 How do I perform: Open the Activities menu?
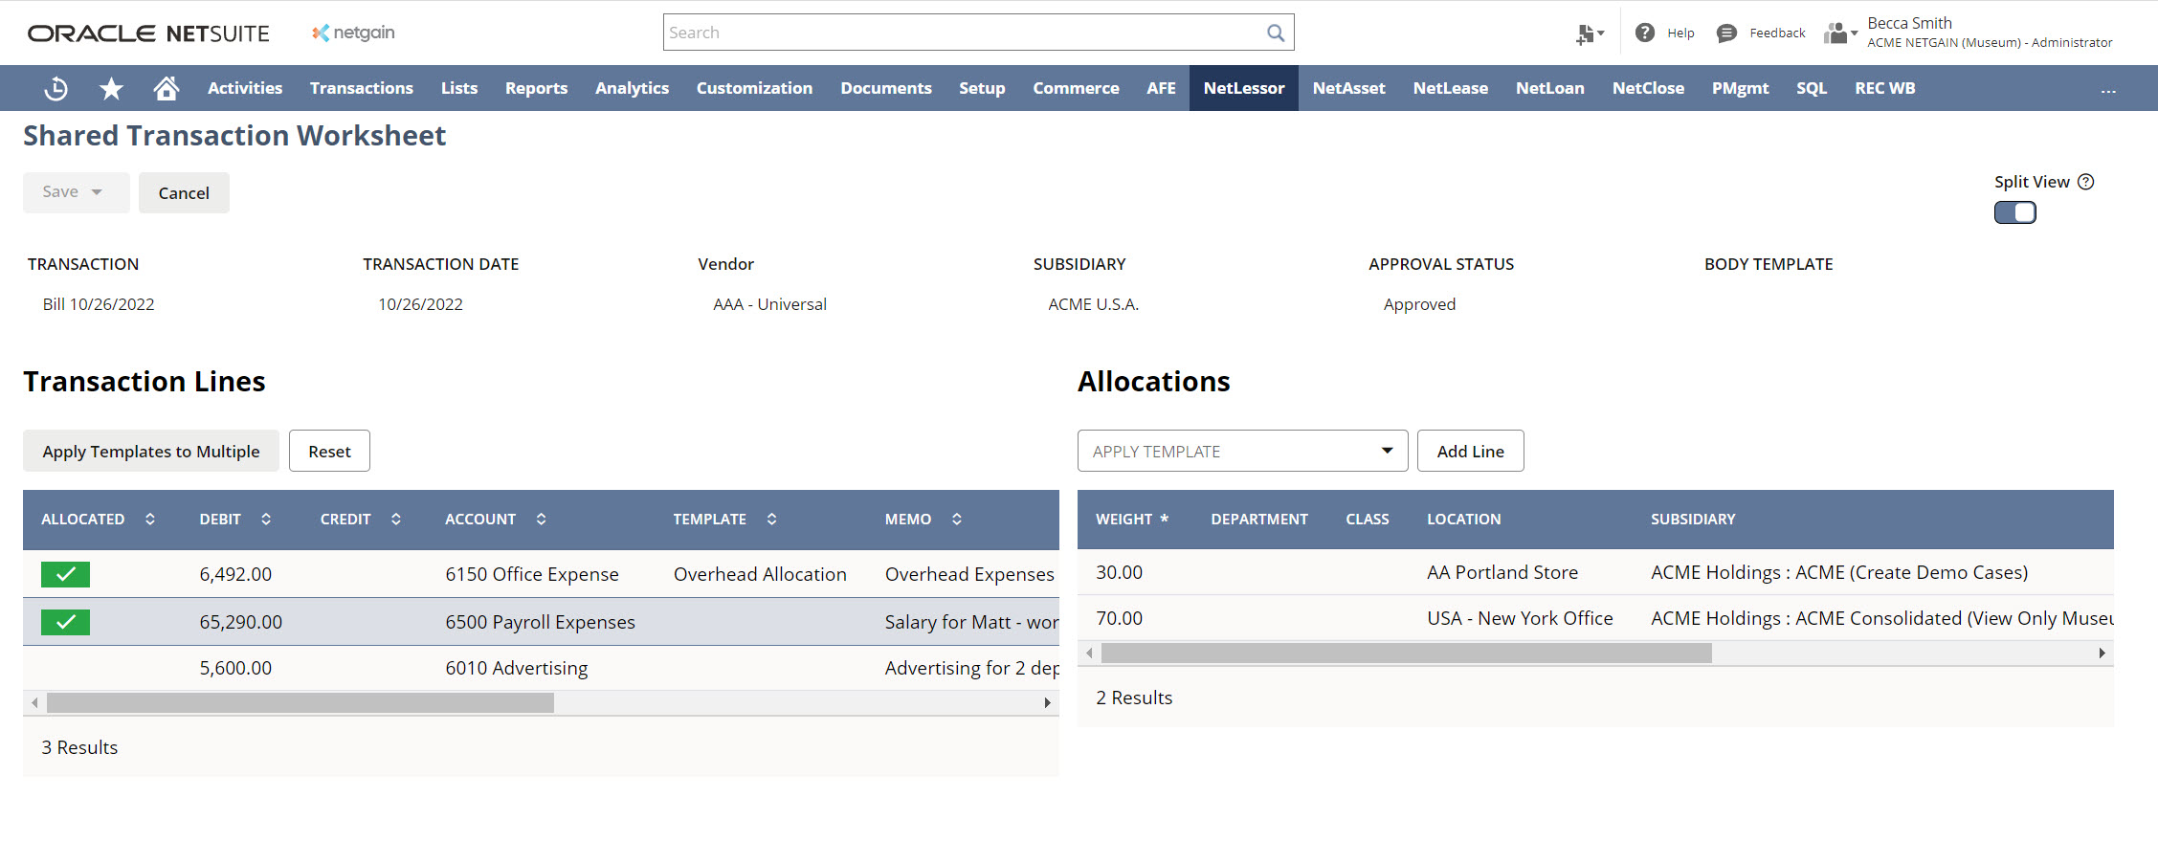245,88
